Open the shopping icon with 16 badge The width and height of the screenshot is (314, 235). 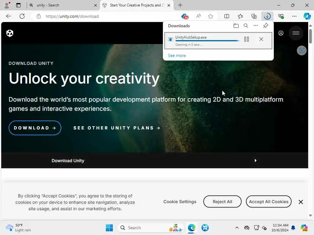[185, 17]
